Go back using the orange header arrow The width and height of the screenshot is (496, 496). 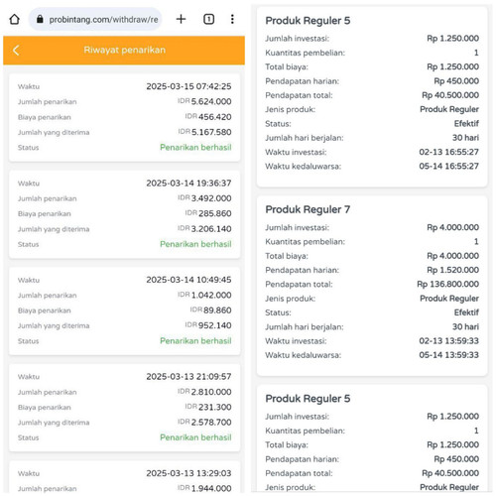[x=16, y=51]
